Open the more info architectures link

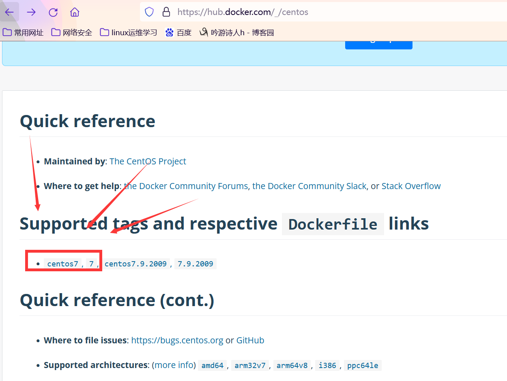174,365
